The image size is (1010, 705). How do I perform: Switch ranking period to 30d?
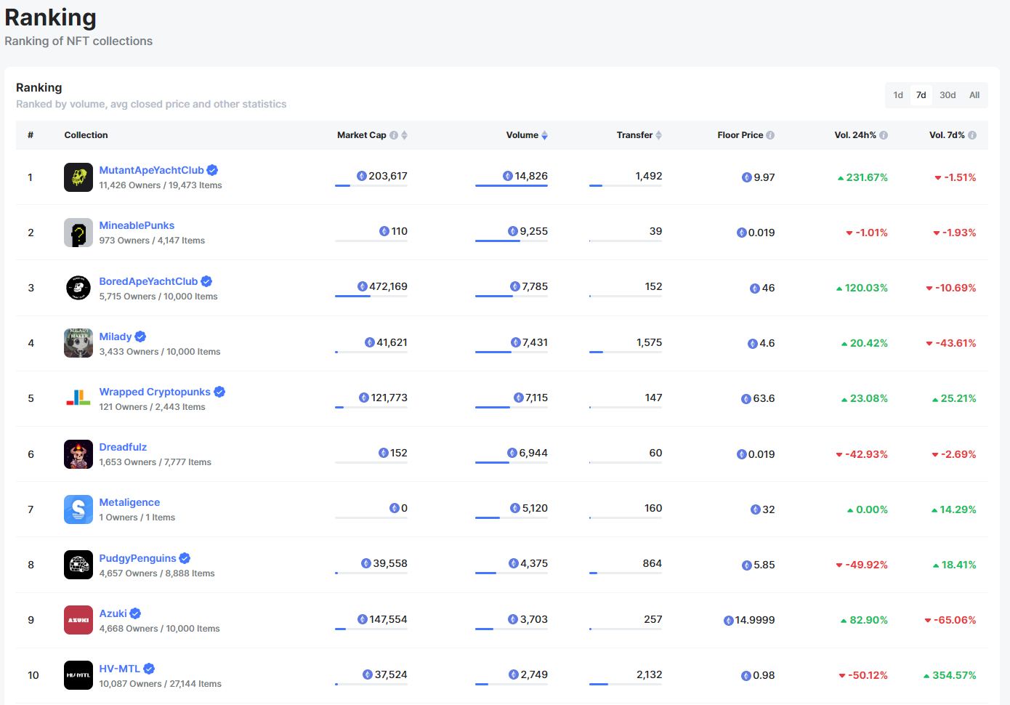tap(948, 95)
